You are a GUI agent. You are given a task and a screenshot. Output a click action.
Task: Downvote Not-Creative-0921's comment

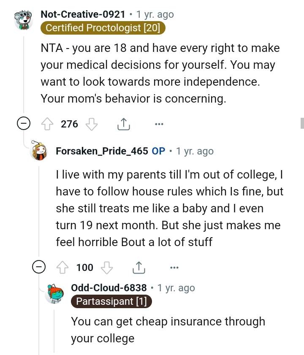click(x=92, y=124)
